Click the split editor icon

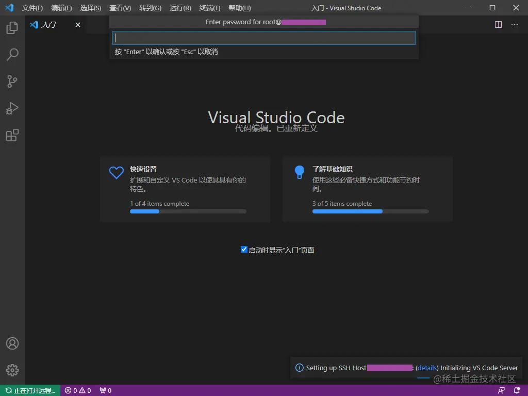(499, 25)
